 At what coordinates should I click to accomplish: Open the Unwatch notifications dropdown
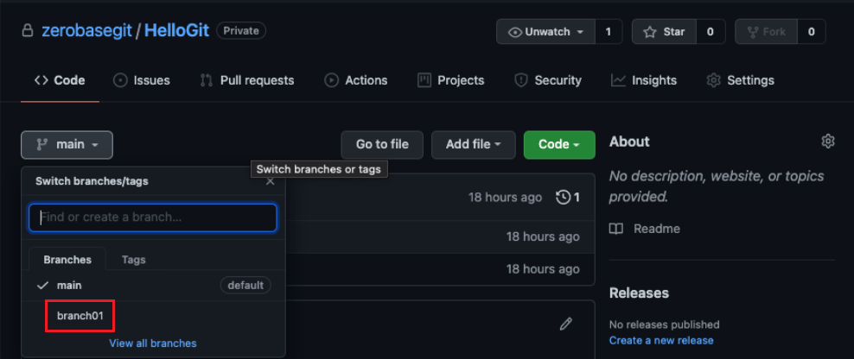(546, 32)
